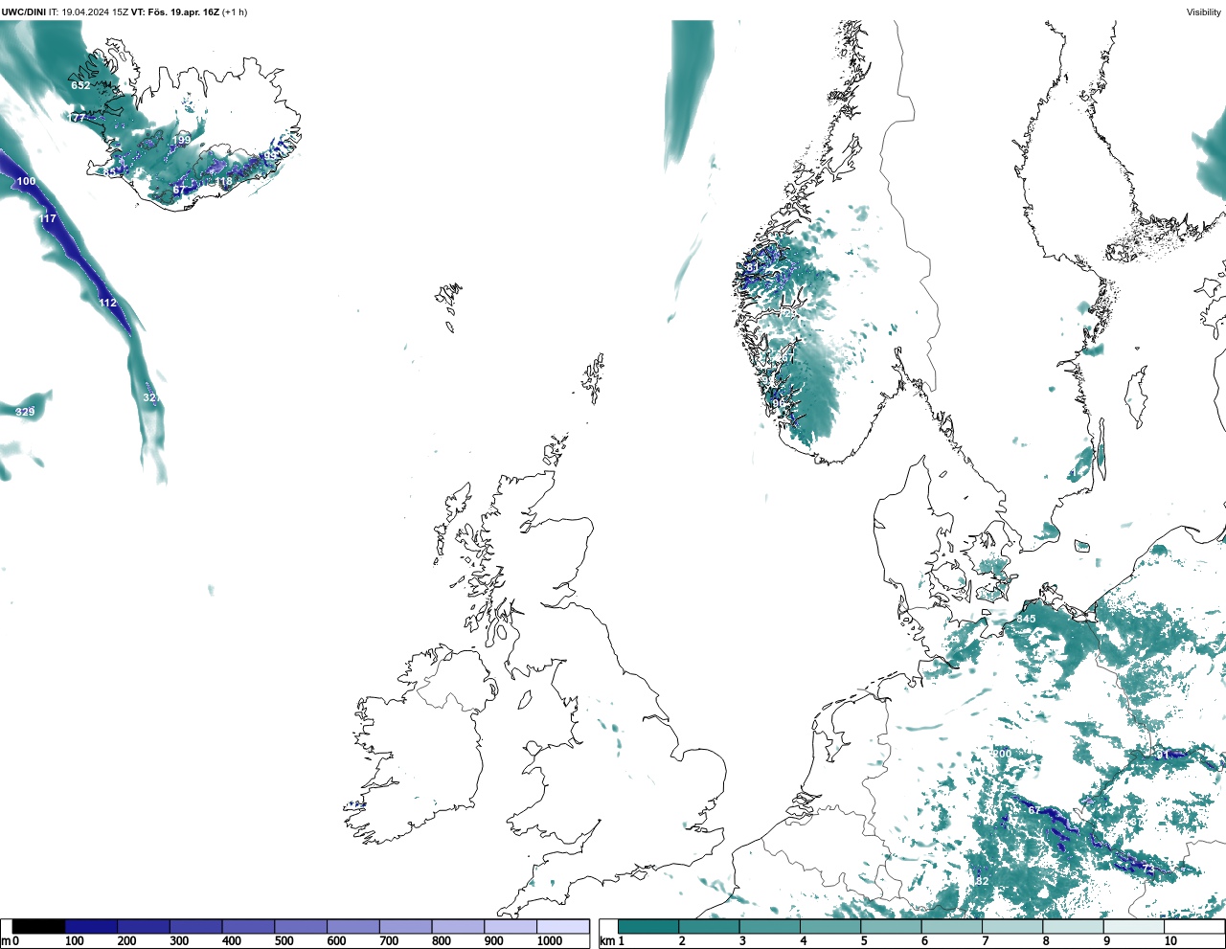
Task: Click the "329" value at the left map edge
Action: tap(25, 412)
